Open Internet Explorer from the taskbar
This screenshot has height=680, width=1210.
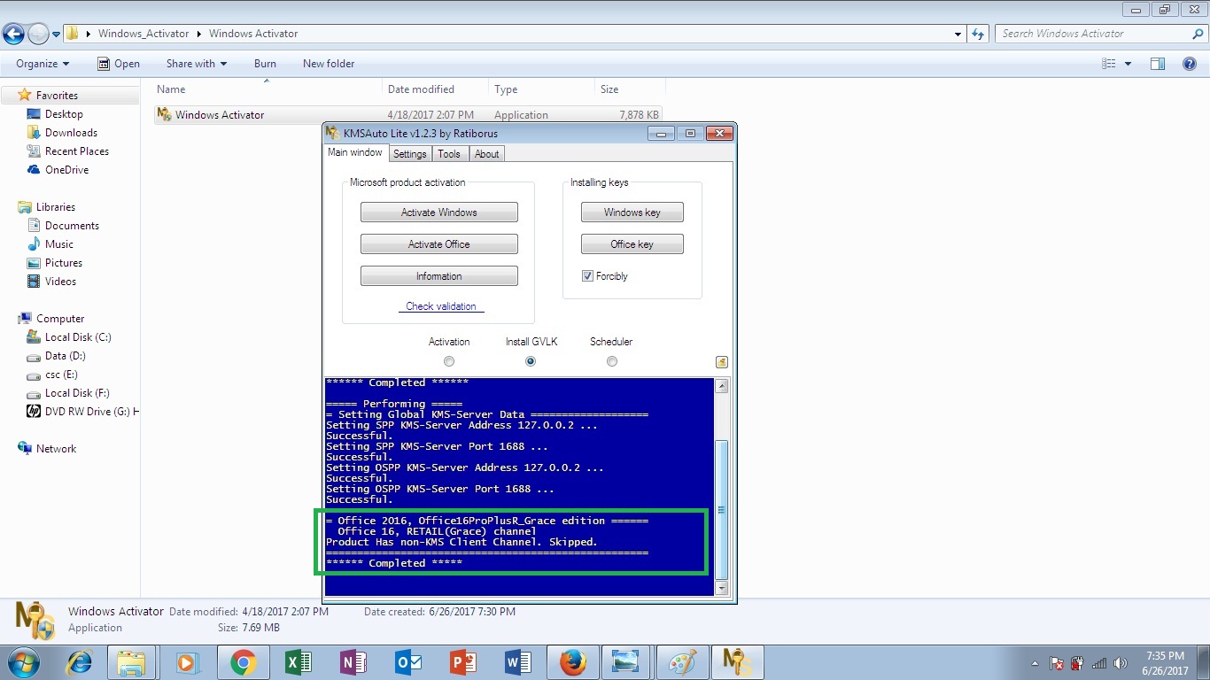coord(81,662)
